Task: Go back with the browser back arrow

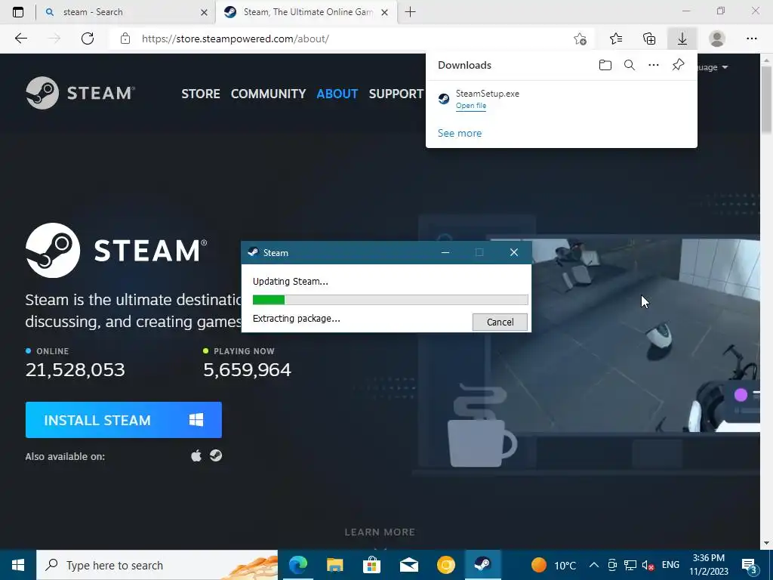Action: click(20, 39)
